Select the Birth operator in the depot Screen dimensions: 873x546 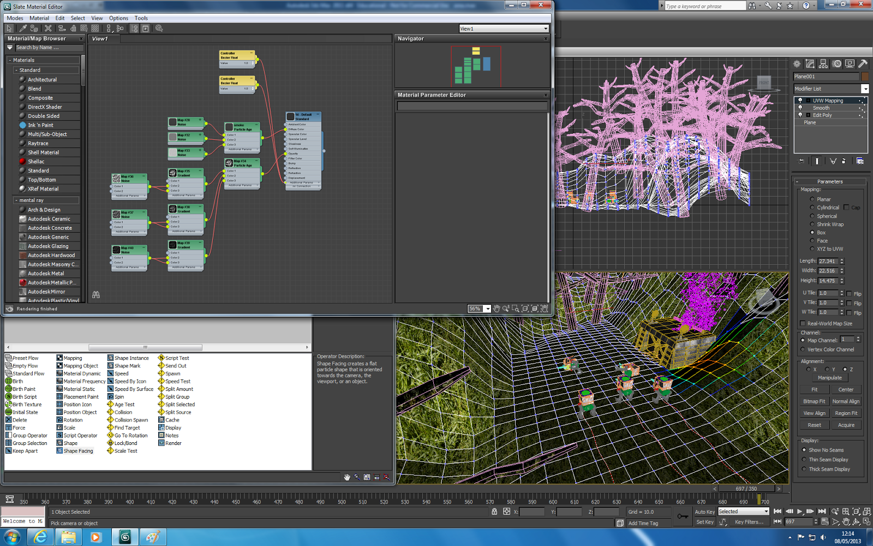tap(14, 381)
